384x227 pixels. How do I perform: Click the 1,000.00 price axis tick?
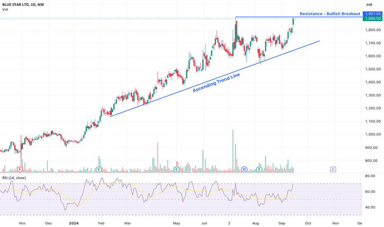[373, 134]
